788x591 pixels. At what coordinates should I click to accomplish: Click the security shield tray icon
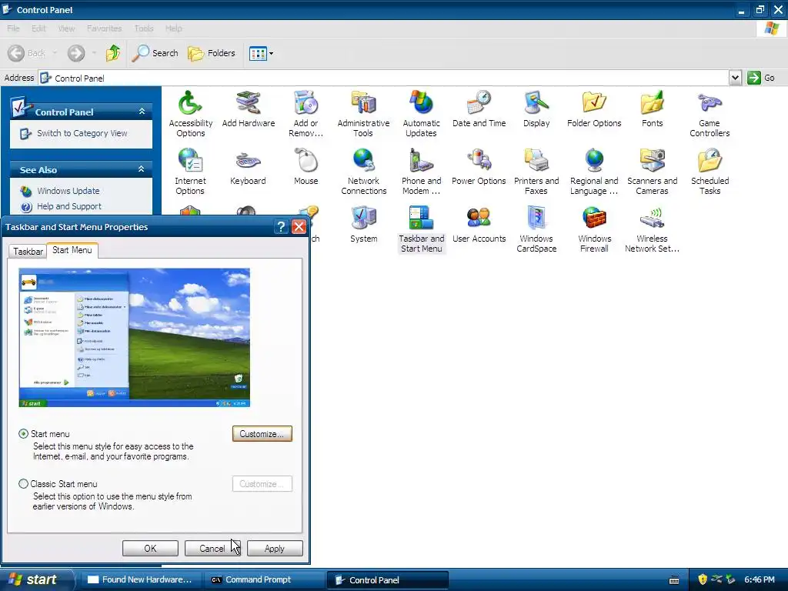(x=703, y=579)
